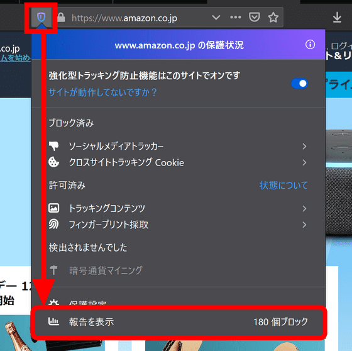
Task: Save page to Pocket icon
Action: coord(255,18)
